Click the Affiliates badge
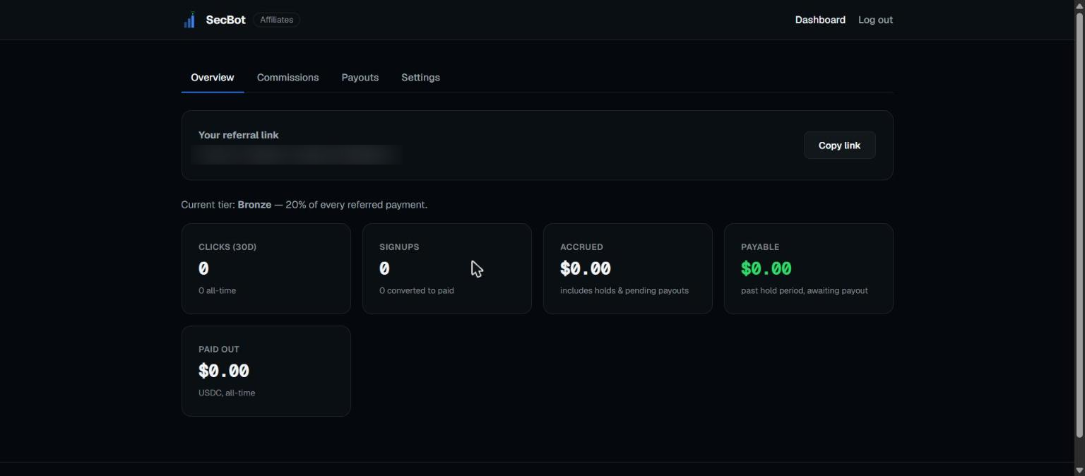The width and height of the screenshot is (1085, 476). point(276,20)
